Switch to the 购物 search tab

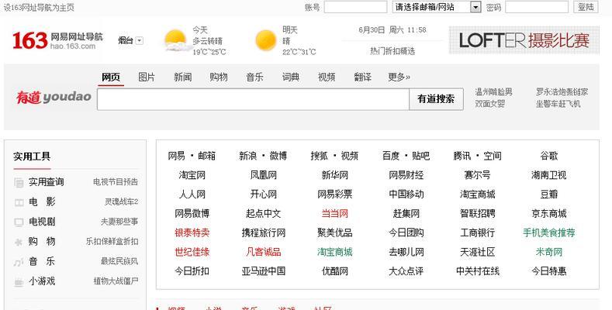219,77
